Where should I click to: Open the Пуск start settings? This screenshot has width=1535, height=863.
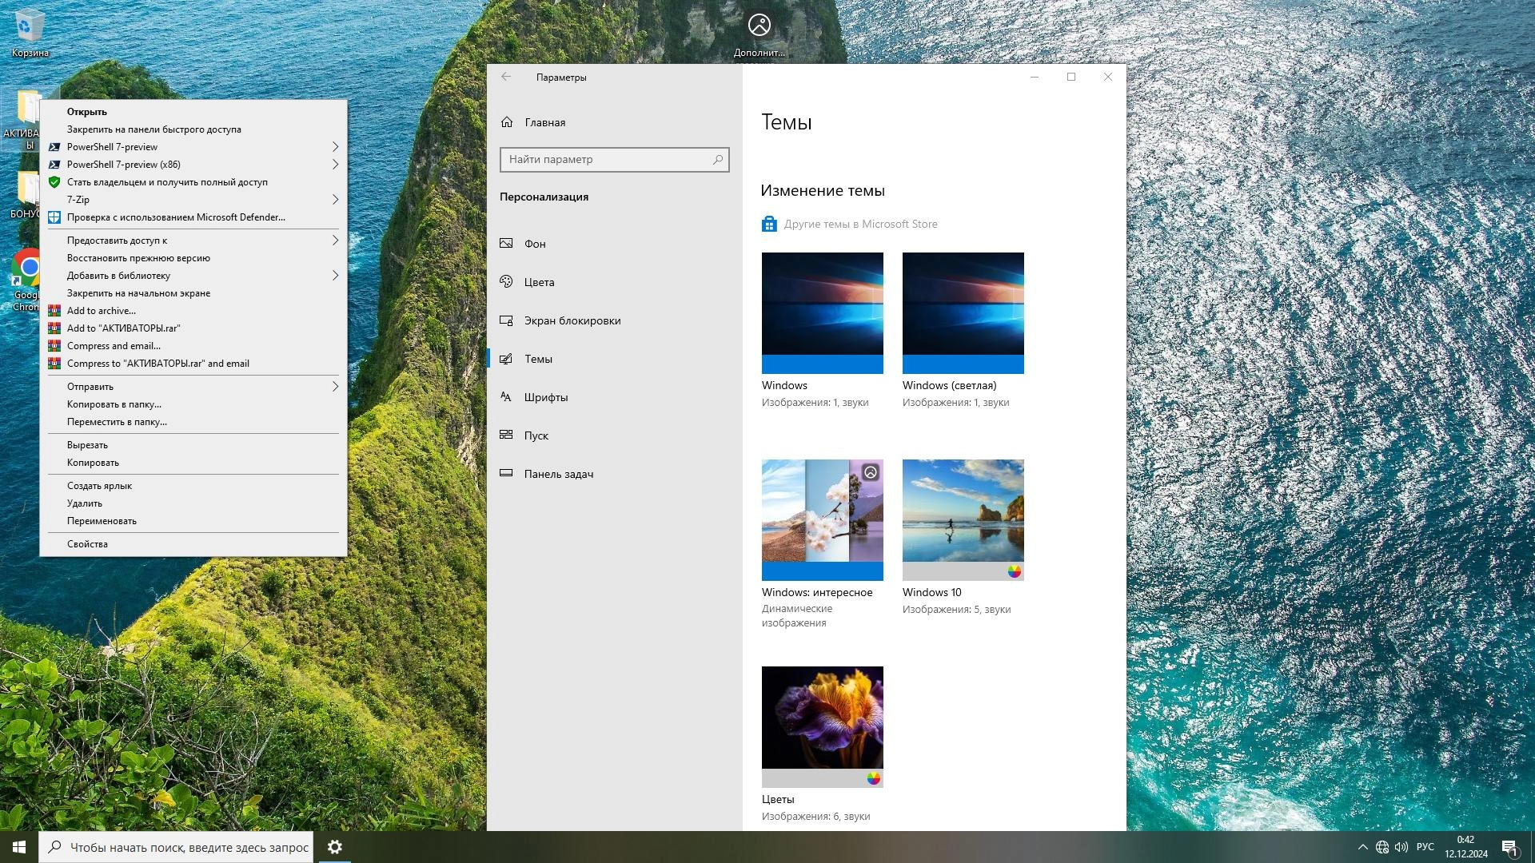click(536, 435)
